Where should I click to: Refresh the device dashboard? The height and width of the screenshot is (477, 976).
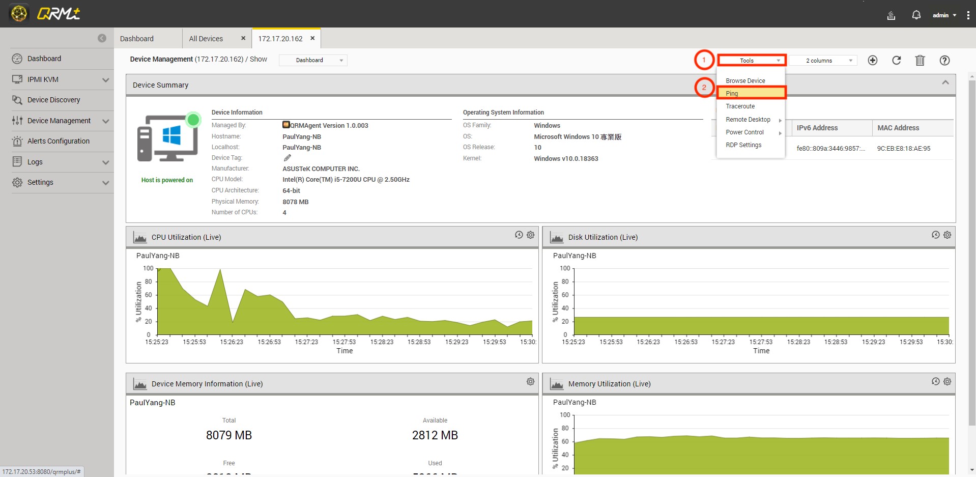[x=896, y=61]
